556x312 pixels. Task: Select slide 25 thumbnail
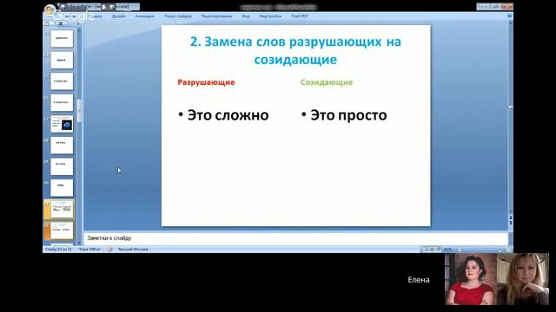[62, 81]
